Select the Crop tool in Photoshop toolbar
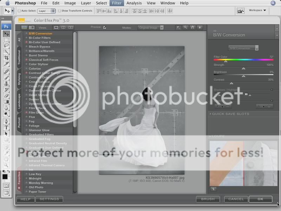Image resolution: width=281 pixels, height=211 pixels. coord(6,57)
